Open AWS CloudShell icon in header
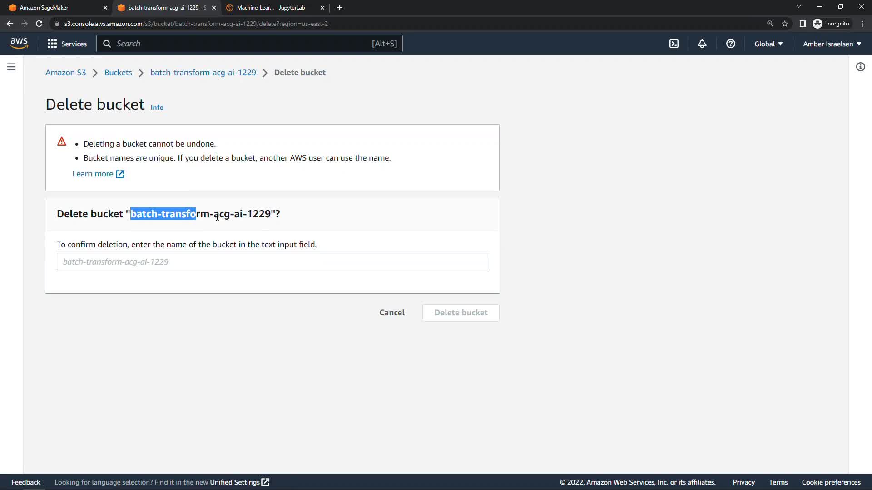Viewport: 872px width, 490px height. pyautogui.click(x=674, y=44)
